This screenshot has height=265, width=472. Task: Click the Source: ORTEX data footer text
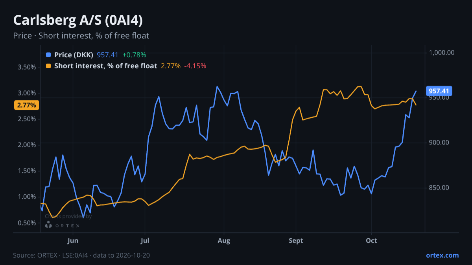pyautogui.click(x=81, y=255)
